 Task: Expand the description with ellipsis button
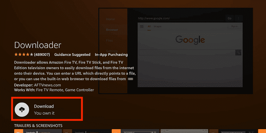[131, 79]
